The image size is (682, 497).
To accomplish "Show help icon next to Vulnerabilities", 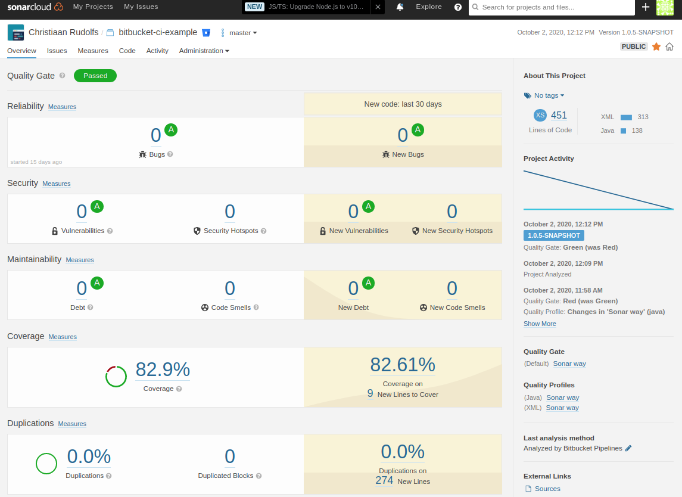I will pyautogui.click(x=110, y=231).
